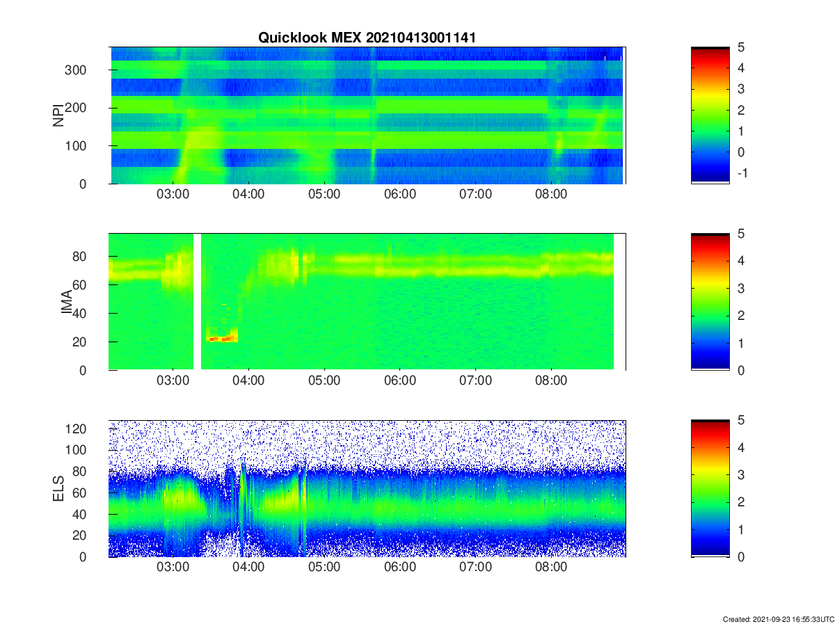The width and height of the screenshot is (835, 626).
Task: Click the 4 label on ELS colorbar
Action: [740, 448]
